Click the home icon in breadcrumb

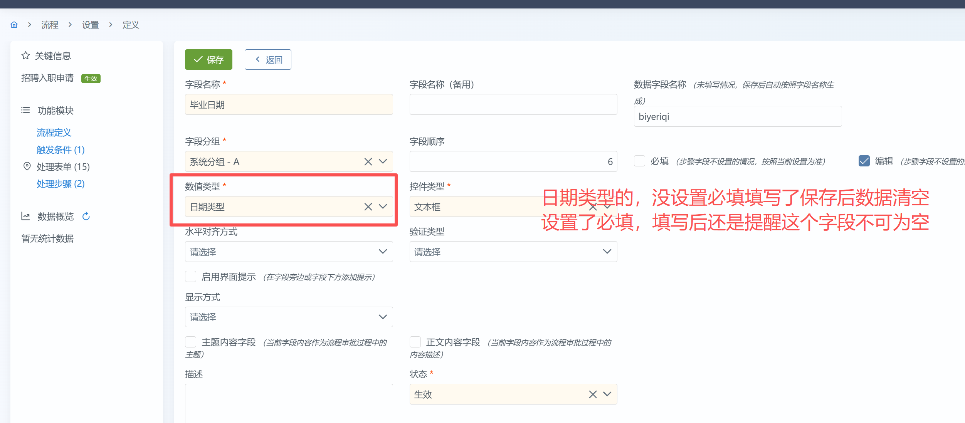14,25
